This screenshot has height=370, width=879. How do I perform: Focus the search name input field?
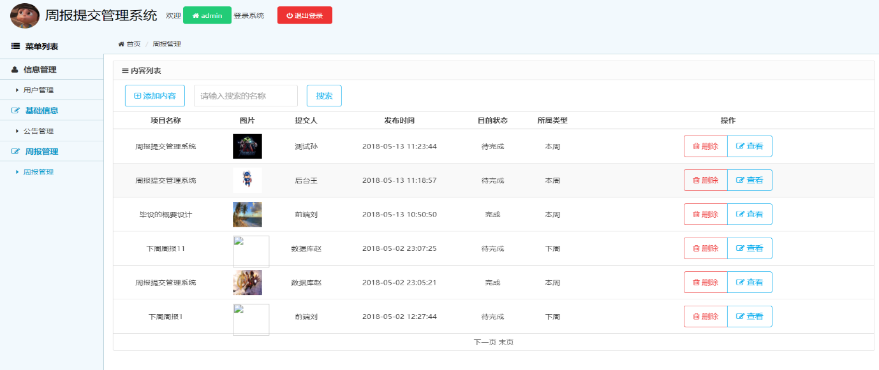click(x=246, y=96)
